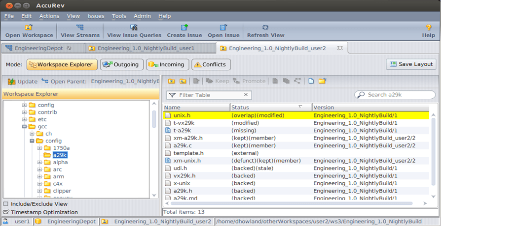Expand the config folder at tree top
This screenshot has height=226, width=518.
tap(24, 105)
